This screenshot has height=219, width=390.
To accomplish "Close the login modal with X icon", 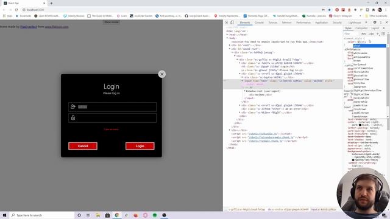I will tap(161, 74).
